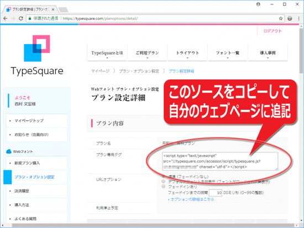Click the secure lock icon in address bar
304x228 pixels.
pyautogui.click(x=30, y=18)
